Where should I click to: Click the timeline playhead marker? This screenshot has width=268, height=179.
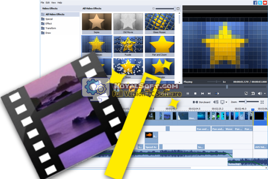pos(253,110)
